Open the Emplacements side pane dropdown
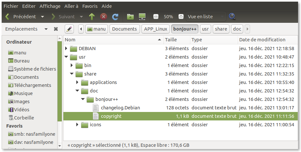Screen dimensions: 301x152 pos(46,29)
